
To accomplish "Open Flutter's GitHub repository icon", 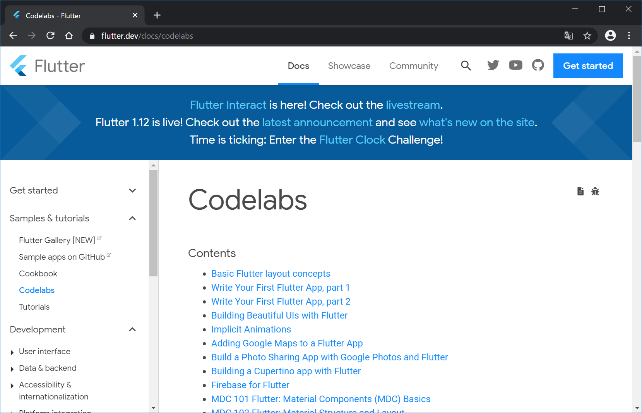I will (538, 65).
